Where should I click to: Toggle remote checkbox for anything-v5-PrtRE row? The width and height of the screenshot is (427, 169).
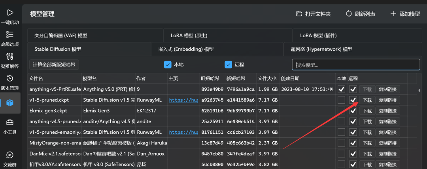pyautogui.click(x=353, y=89)
